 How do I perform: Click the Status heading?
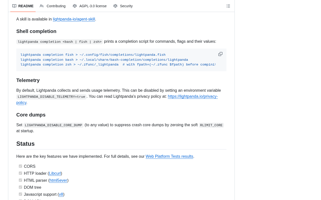coord(26,144)
